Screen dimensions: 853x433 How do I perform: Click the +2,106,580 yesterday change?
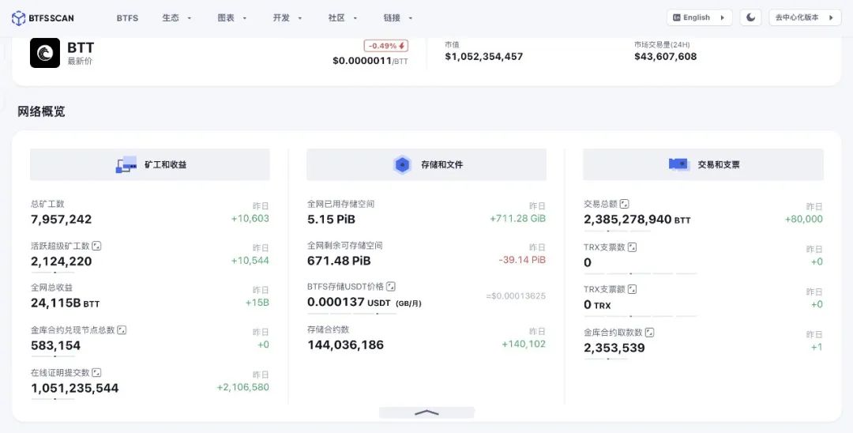coord(242,387)
